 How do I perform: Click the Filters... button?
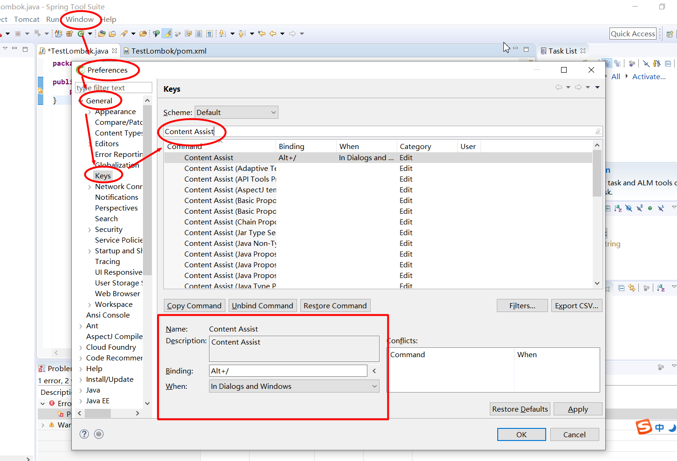[x=522, y=305]
